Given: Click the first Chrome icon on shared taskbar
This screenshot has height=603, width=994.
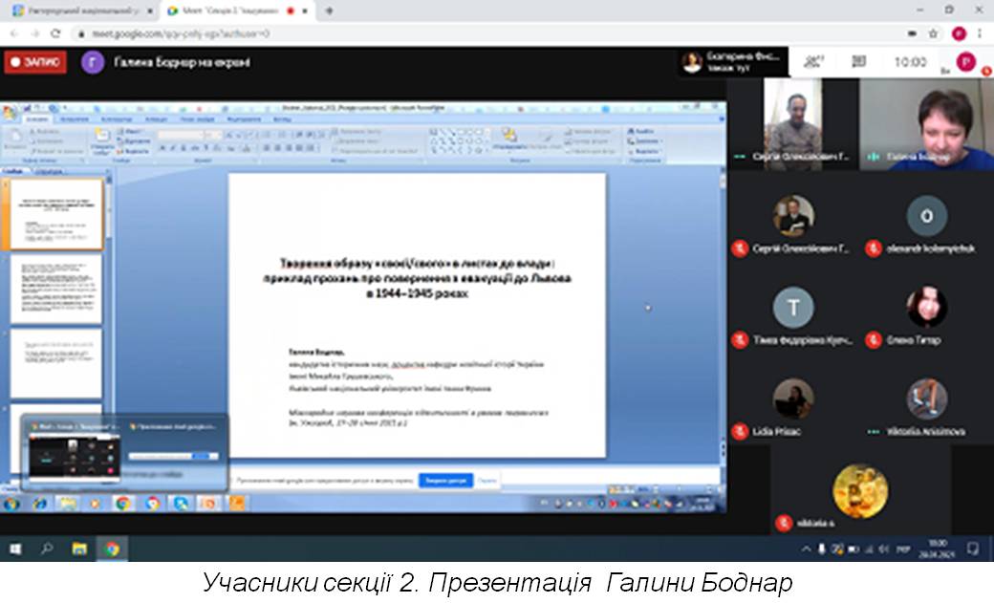Looking at the screenshot, I should pos(123,504).
